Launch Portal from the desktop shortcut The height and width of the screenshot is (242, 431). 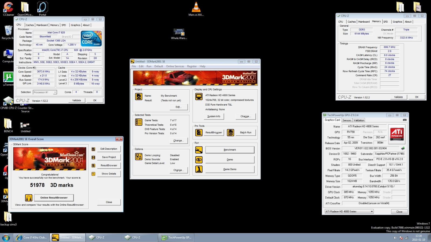[x=42, y=9]
